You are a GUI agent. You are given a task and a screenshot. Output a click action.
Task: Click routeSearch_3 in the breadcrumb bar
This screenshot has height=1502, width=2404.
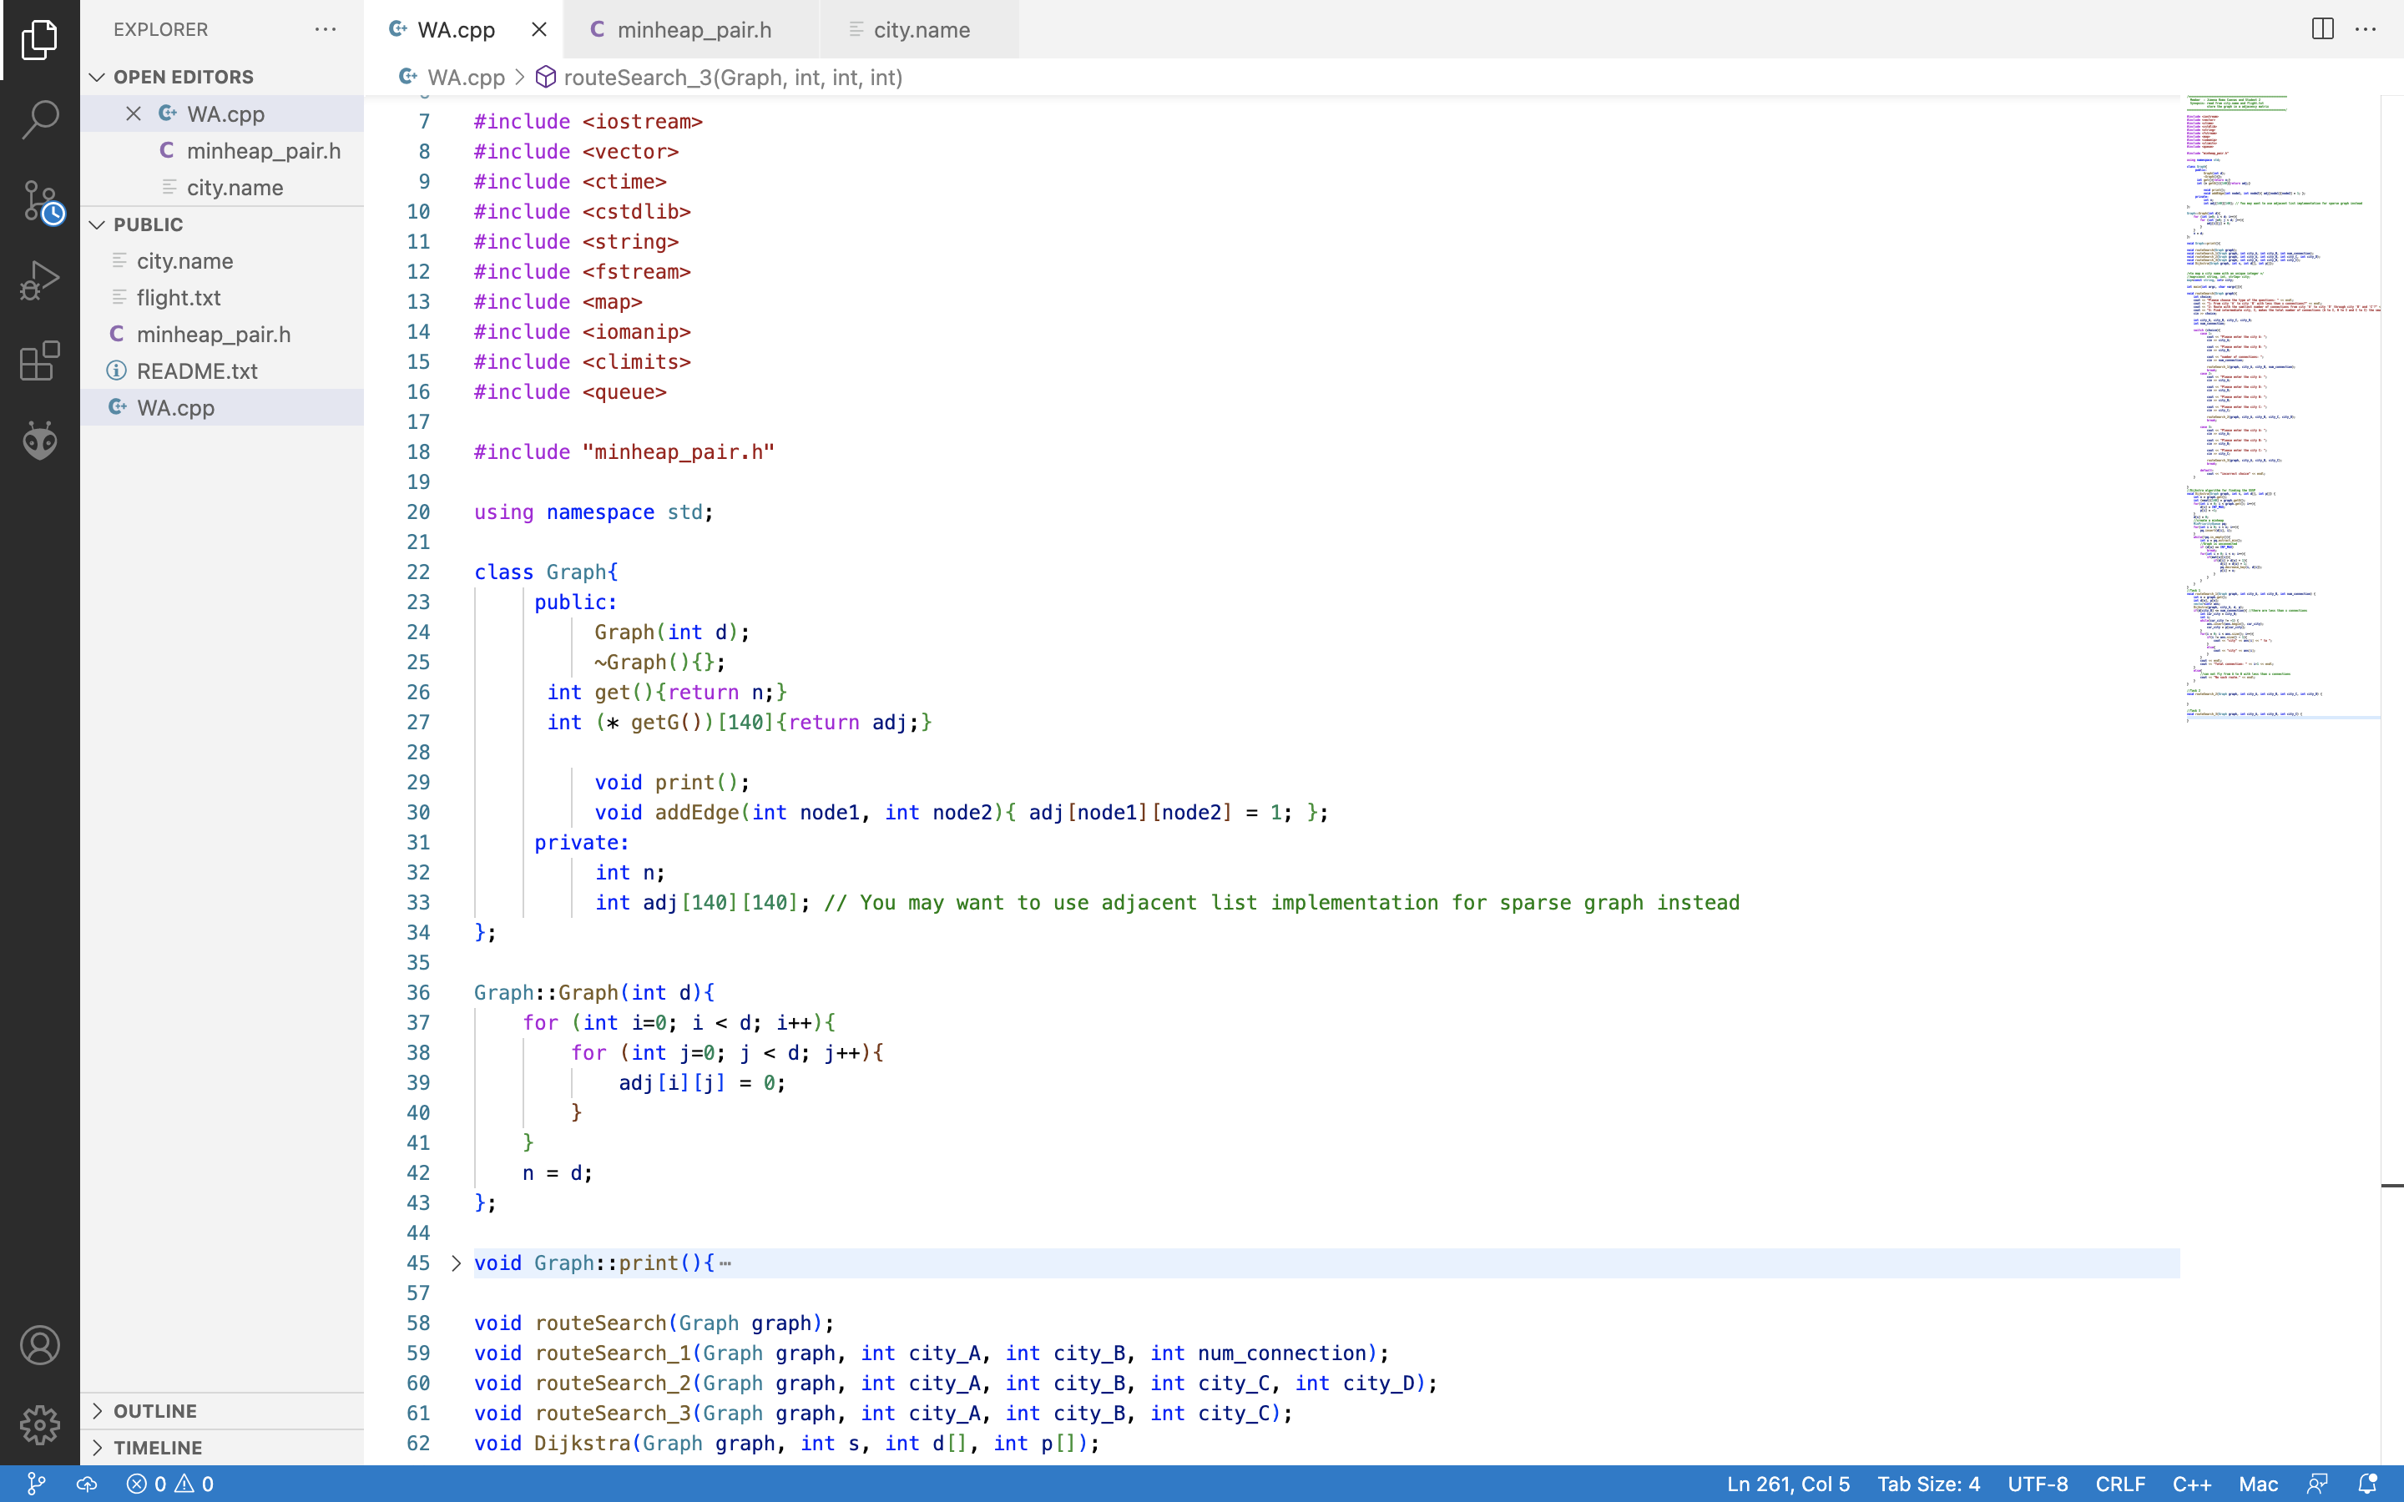[731, 77]
